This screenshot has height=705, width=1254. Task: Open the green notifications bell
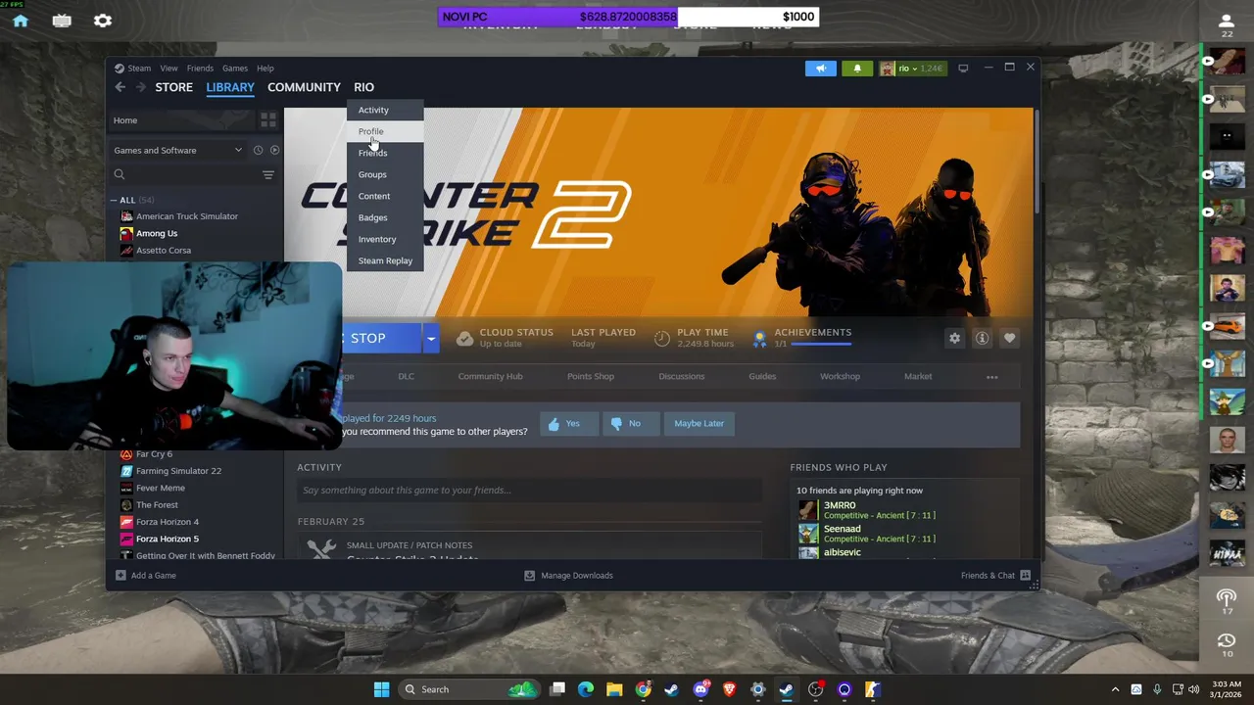click(x=857, y=69)
